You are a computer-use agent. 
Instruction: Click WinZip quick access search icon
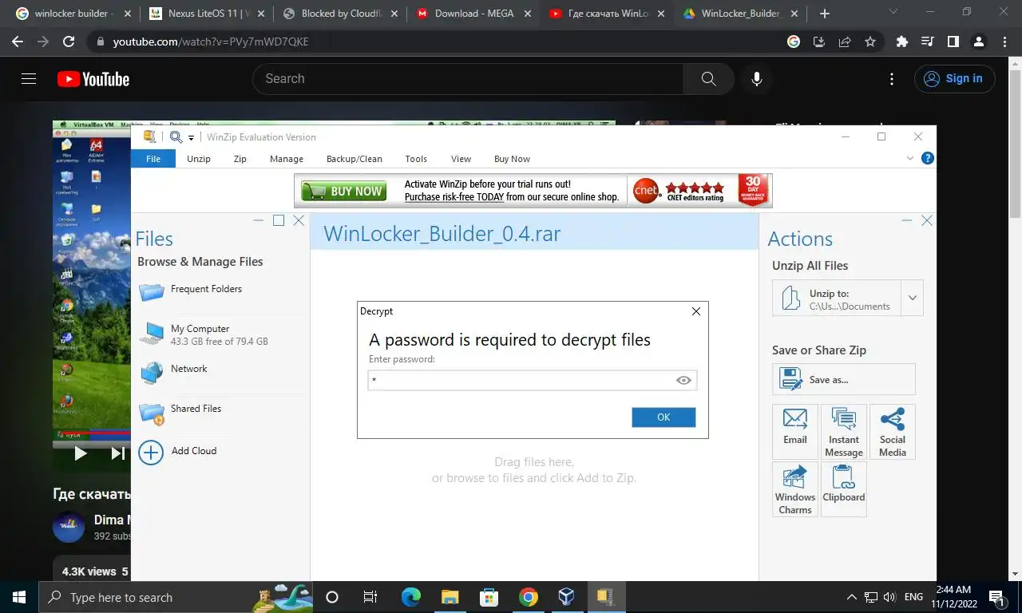click(176, 137)
